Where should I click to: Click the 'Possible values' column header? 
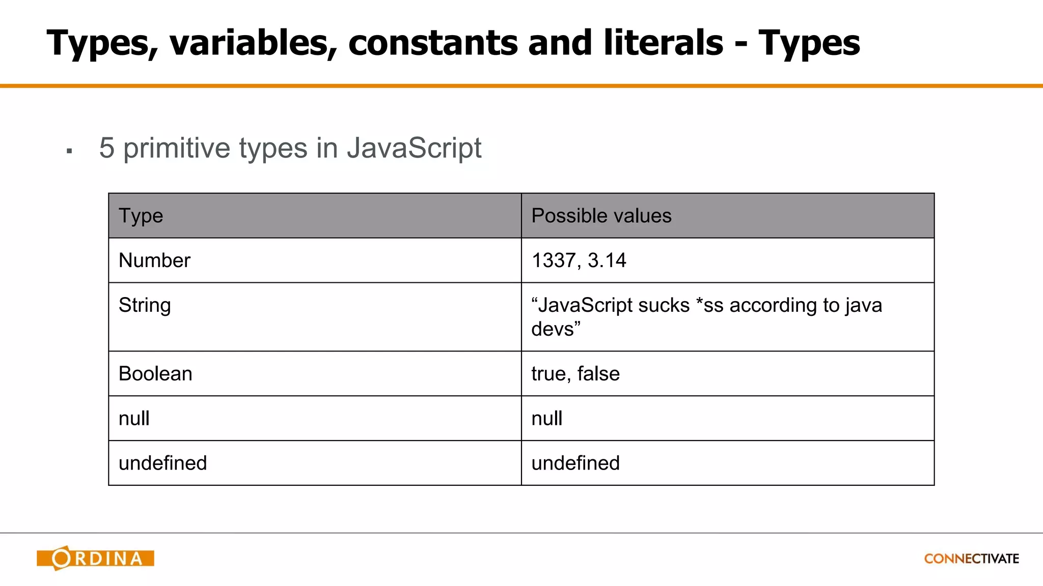pos(601,216)
